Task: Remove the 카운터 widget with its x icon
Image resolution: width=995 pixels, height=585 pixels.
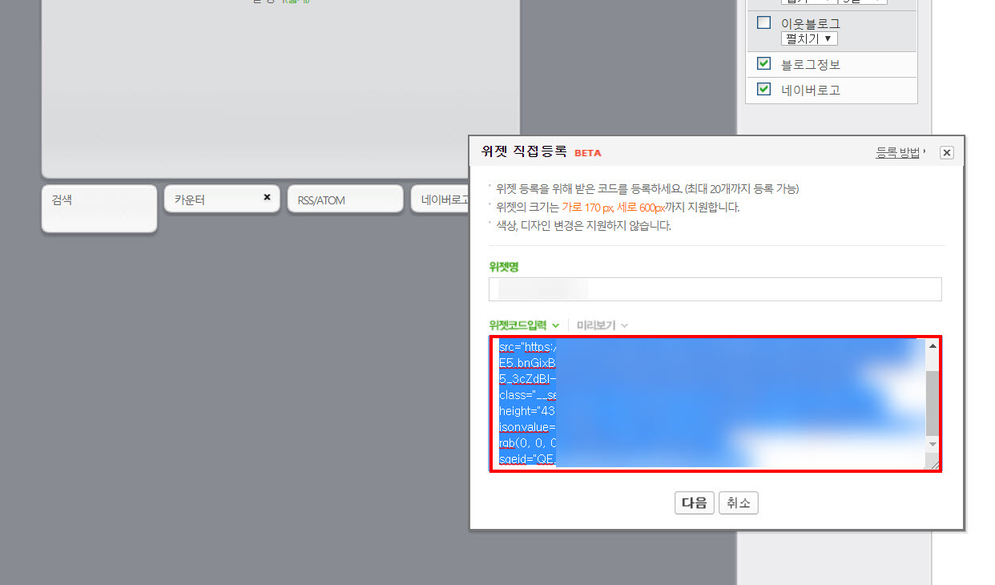Action: 267,197
